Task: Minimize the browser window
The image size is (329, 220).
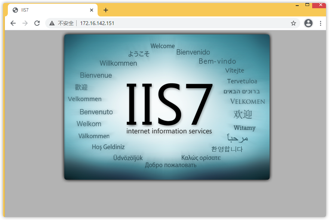Action: [297, 5]
